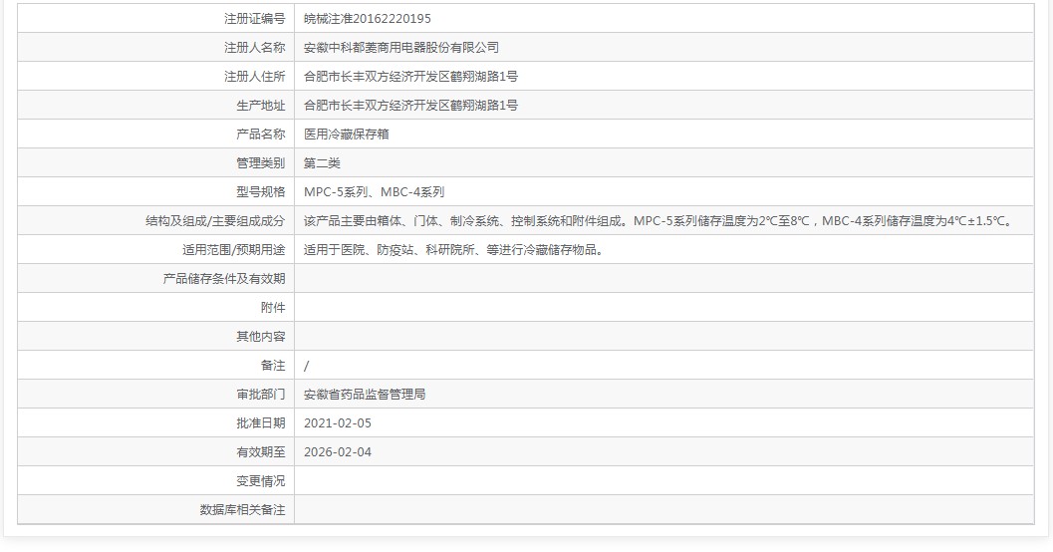Select the 变更情况 label

(x=261, y=481)
